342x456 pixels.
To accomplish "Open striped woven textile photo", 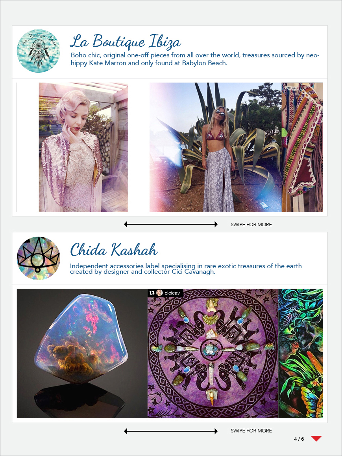I will [x=302, y=147].
